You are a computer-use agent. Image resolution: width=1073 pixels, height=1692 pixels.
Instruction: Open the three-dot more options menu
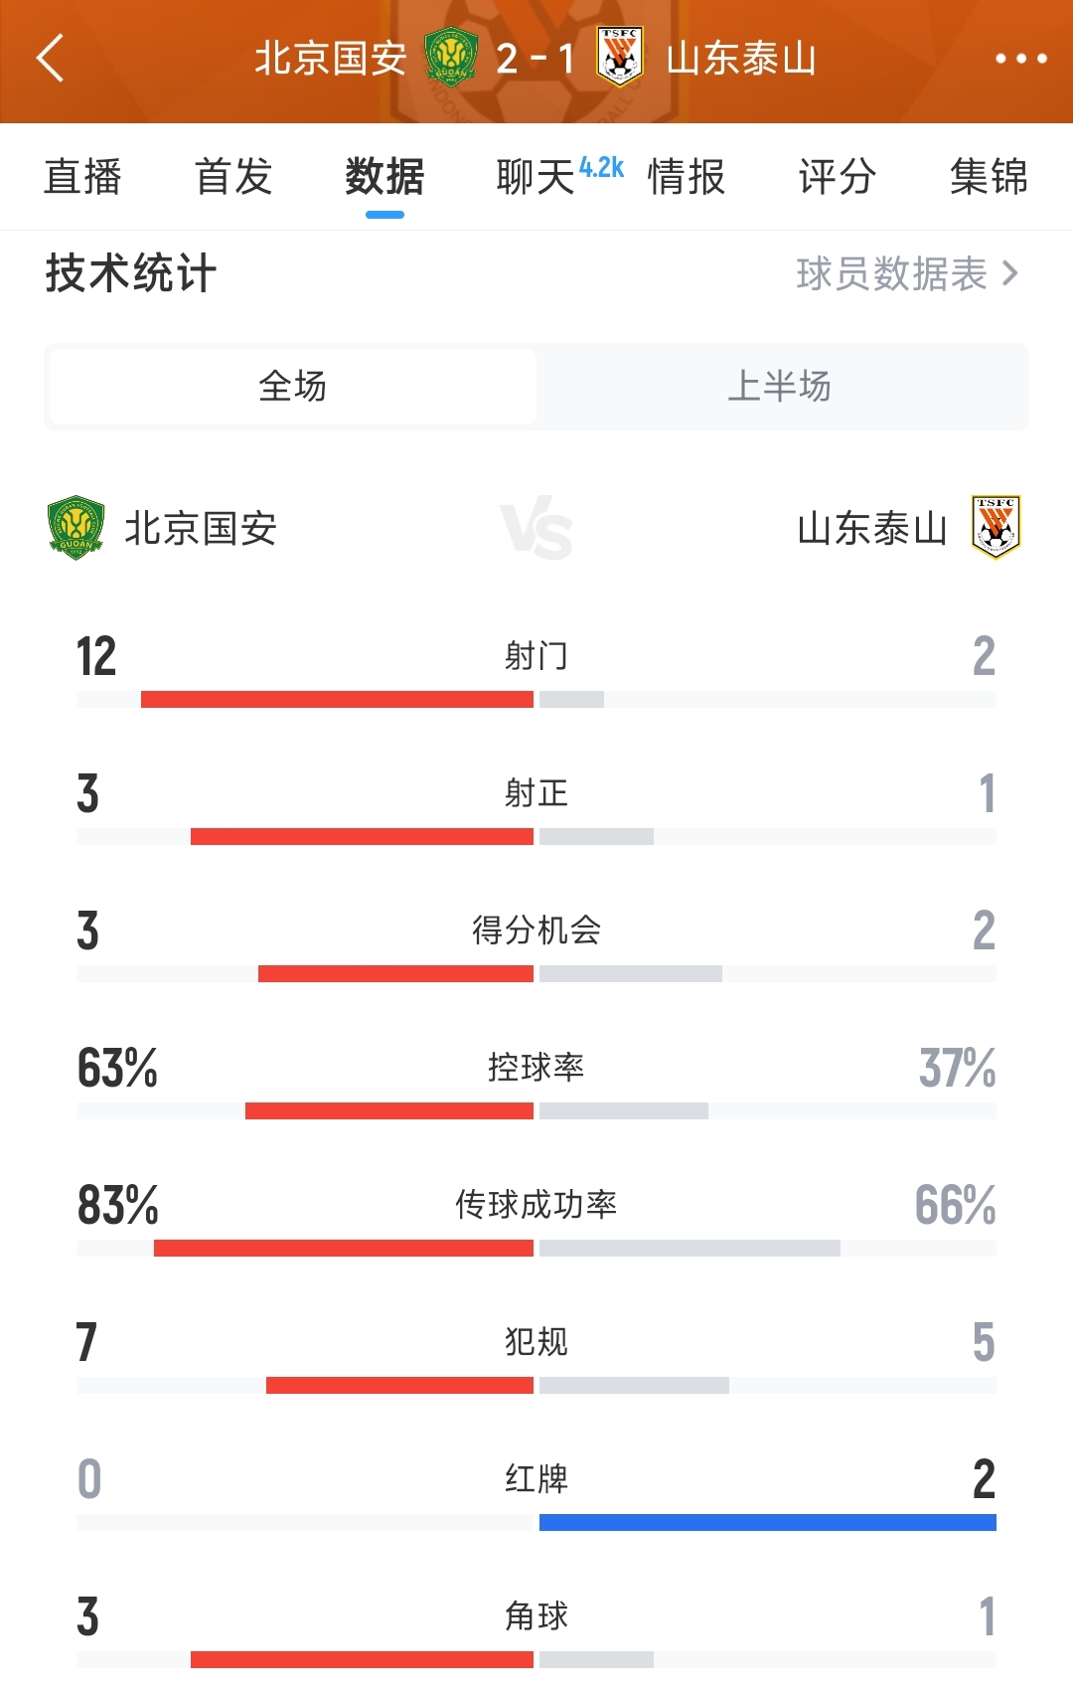point(1020,59)
